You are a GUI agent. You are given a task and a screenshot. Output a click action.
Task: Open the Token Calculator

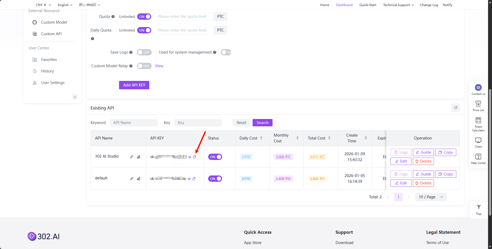click(x=478, y=124)
